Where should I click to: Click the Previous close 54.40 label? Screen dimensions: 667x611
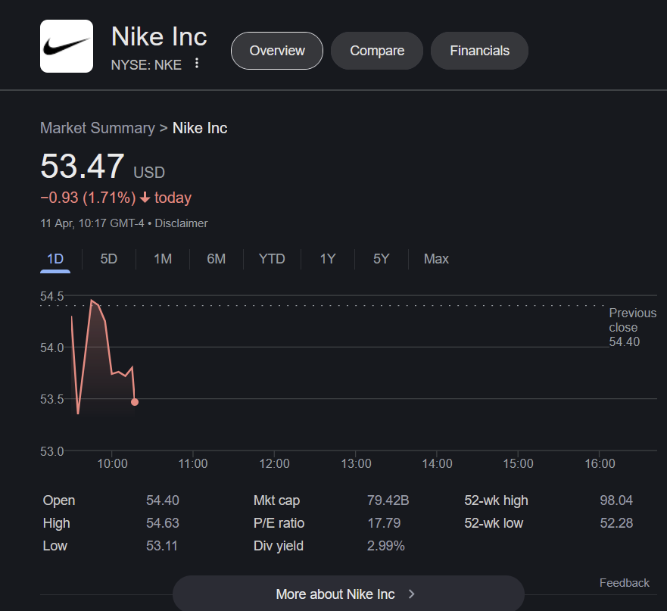[632, 327]
